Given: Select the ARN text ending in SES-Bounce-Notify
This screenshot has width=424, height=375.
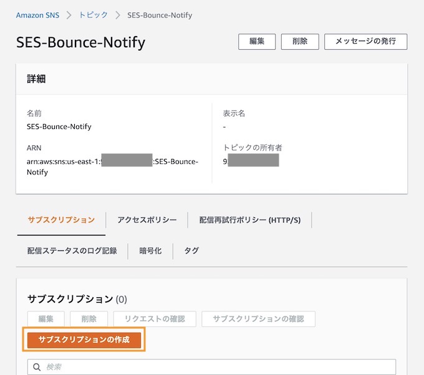Looking at the screenshot, I should pos(112,167).
